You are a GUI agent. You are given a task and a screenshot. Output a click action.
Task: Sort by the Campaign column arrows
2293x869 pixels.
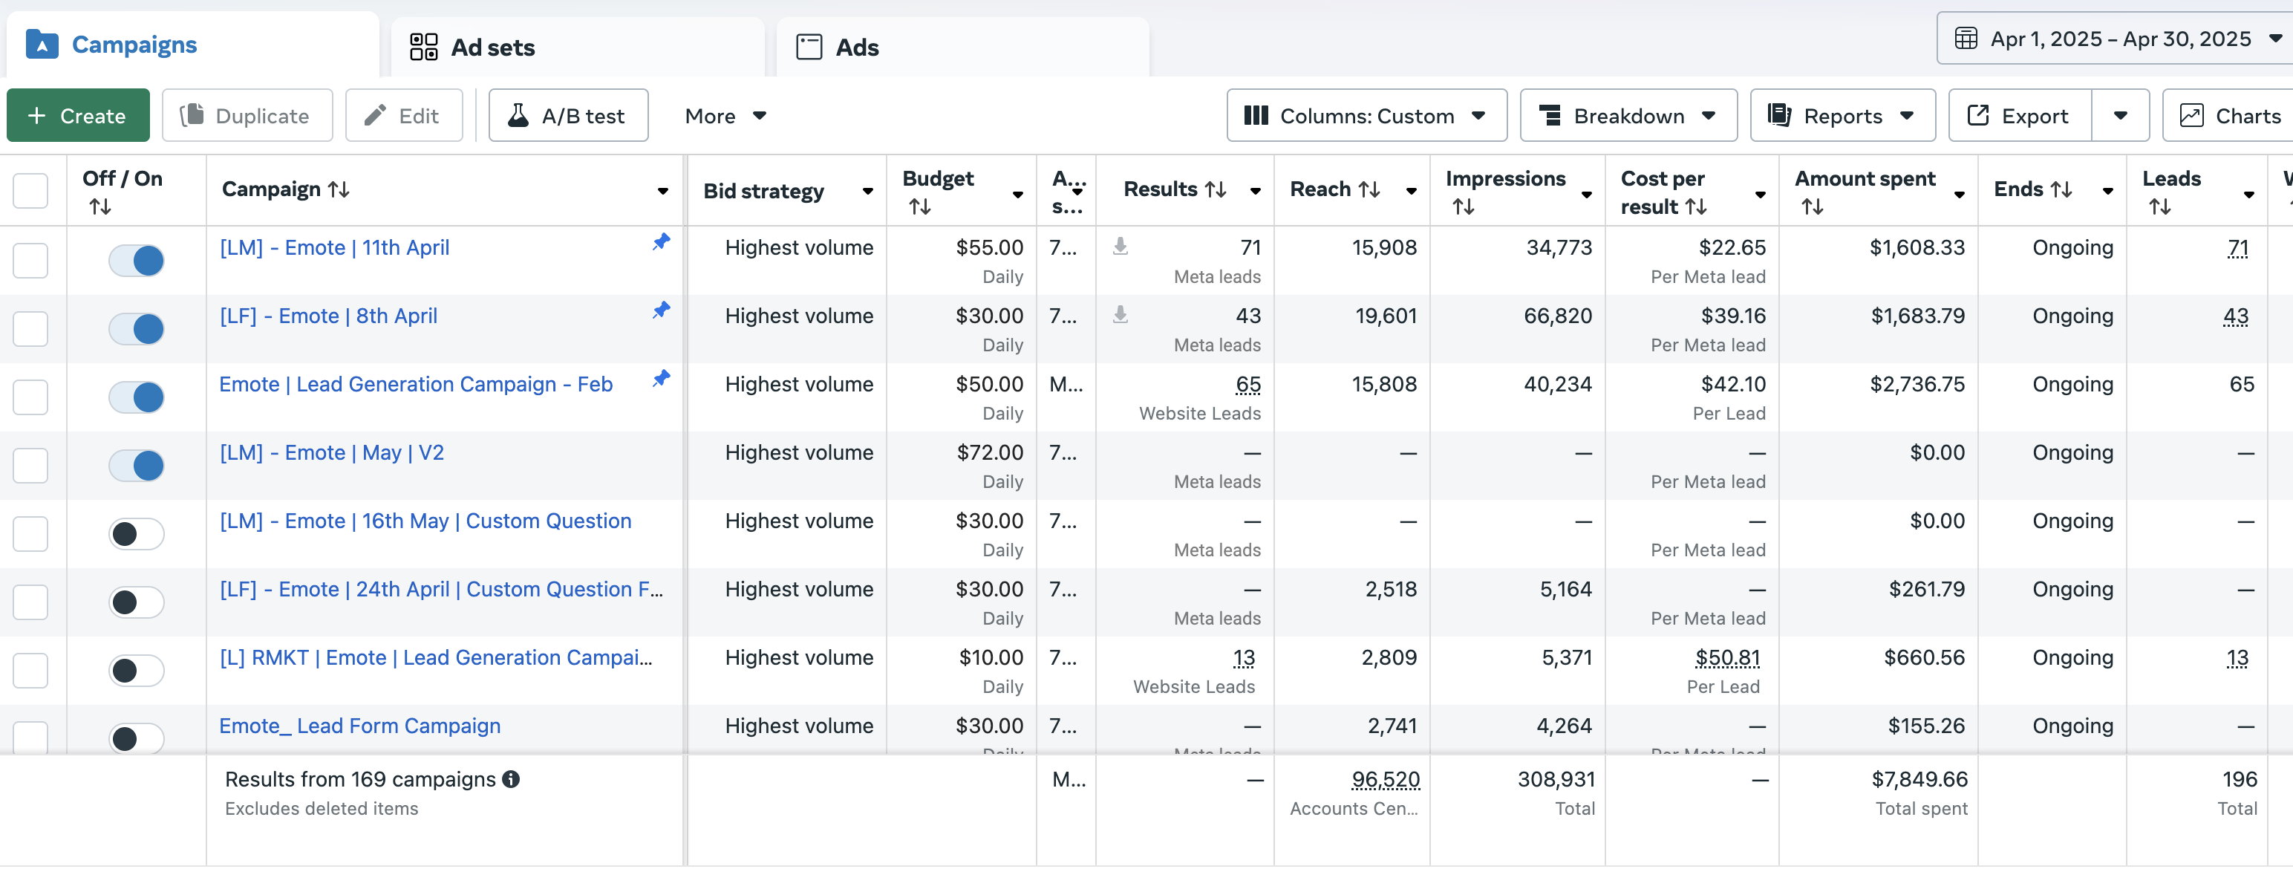point(339,189)
